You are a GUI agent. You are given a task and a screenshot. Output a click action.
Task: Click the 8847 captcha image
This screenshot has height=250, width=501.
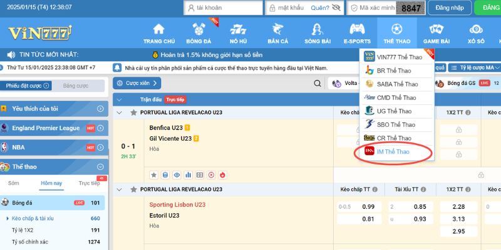coord(411,8)
